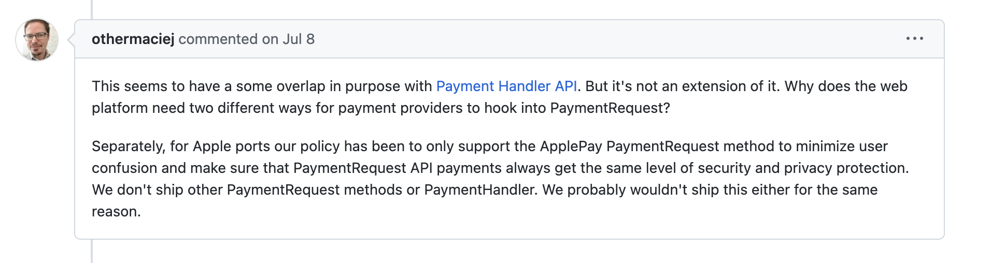Follow the Payment Handler API link
This screenshot has height=263, width=991.
(x=506, y=86)
